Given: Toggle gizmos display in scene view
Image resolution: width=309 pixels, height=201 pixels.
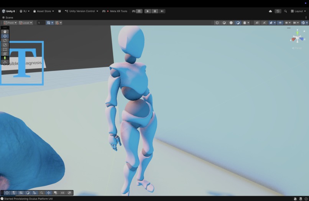Looking at the screenshot, I should tap(303, 23).
